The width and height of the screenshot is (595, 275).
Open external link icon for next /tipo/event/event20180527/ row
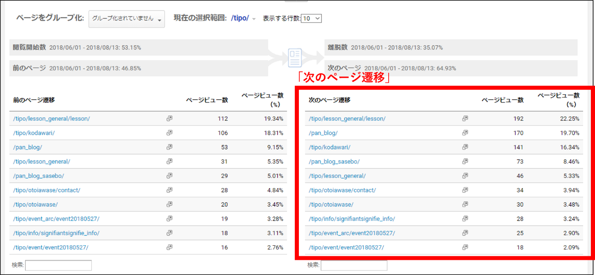point(465,247)
